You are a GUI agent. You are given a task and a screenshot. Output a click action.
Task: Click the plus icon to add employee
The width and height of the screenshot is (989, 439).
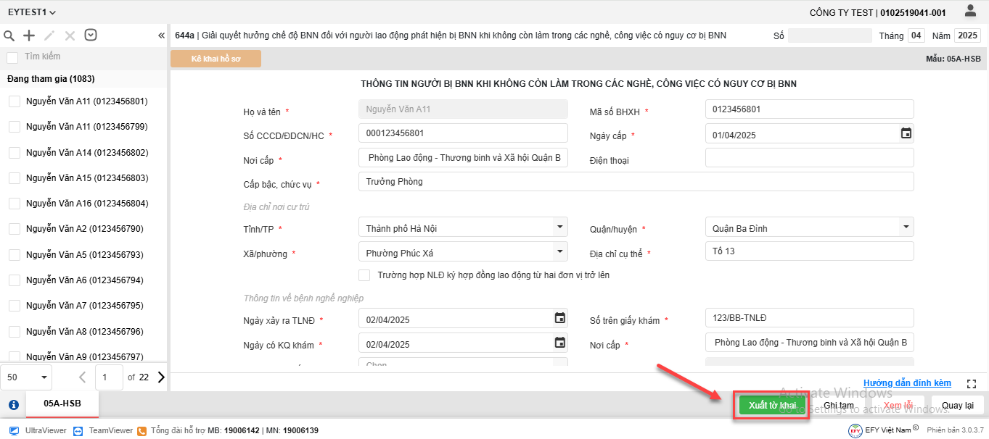29,35
